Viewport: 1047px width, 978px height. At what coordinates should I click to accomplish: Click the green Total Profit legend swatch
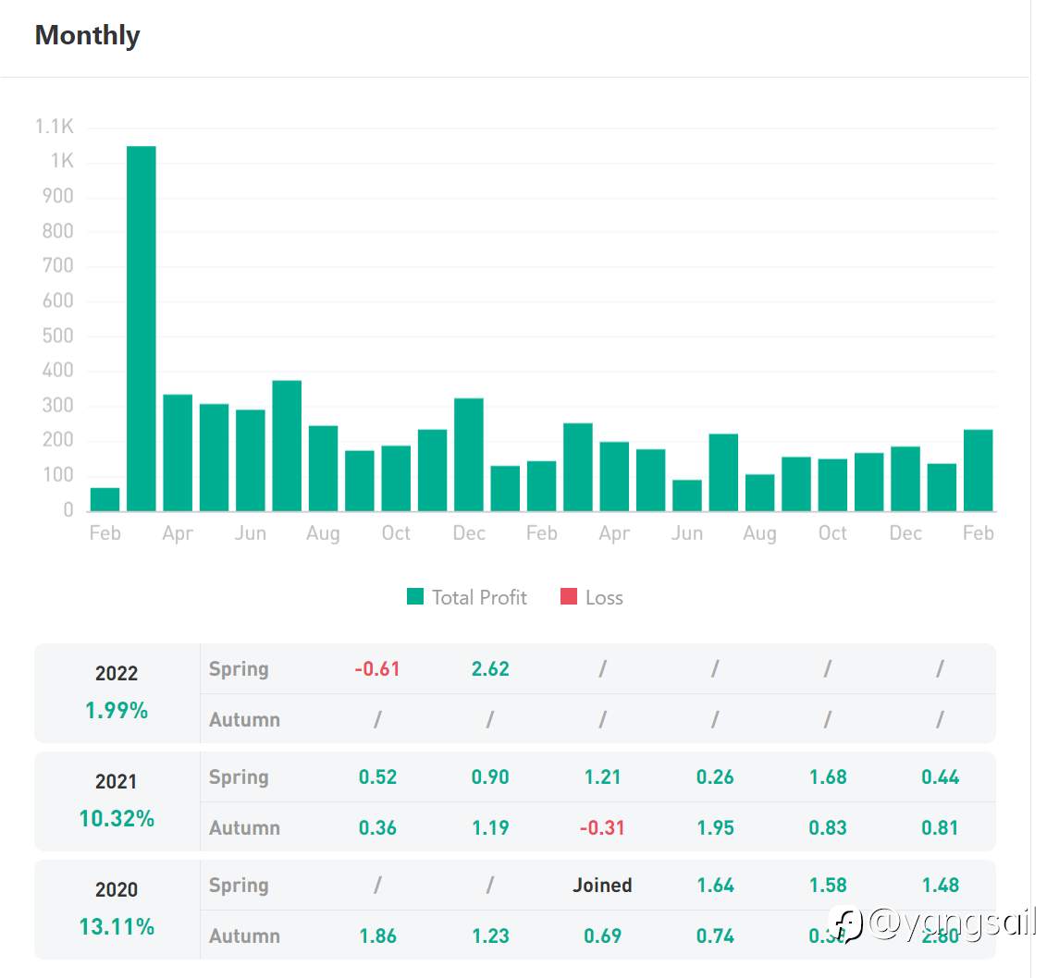coord(414,596)
